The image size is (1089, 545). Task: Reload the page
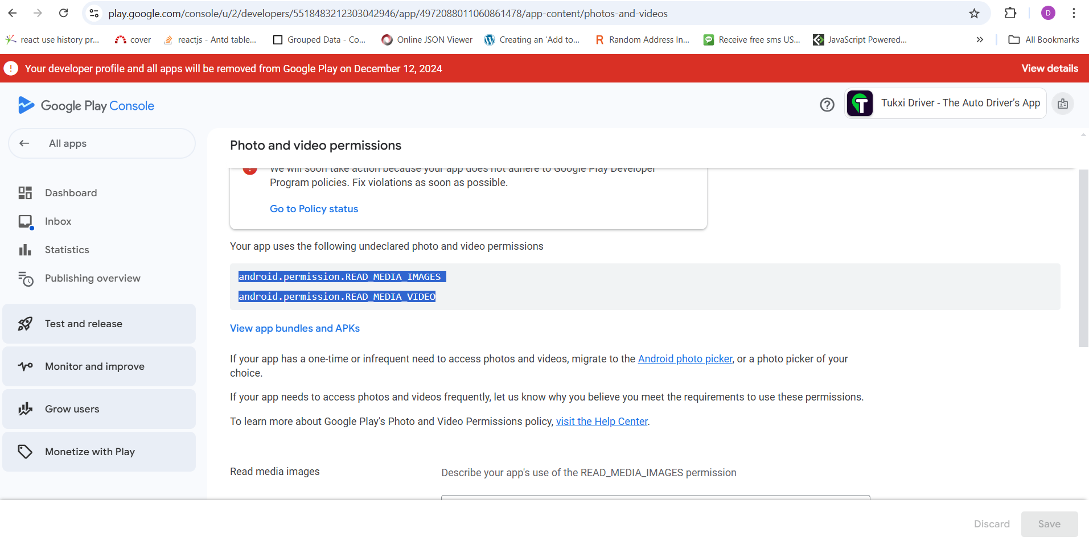[64, 14]
